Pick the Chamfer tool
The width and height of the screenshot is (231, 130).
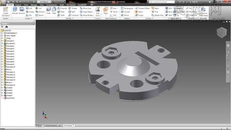point(62,9)
